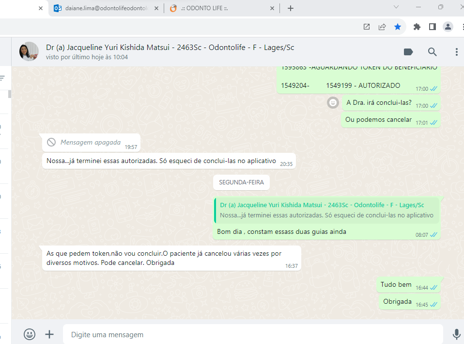Image resolution: width=464 pixels, height=344 pixels.
Task: Click the 'Digite uma mensagem' input field
Action: point(253,334)
